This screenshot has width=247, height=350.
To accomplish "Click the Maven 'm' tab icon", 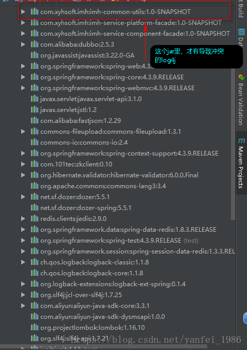I will click(x=241, y=141).
